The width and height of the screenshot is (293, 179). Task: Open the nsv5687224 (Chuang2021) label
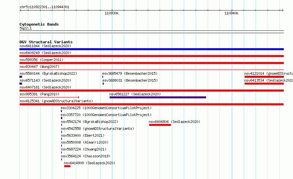tap(84, 149)
